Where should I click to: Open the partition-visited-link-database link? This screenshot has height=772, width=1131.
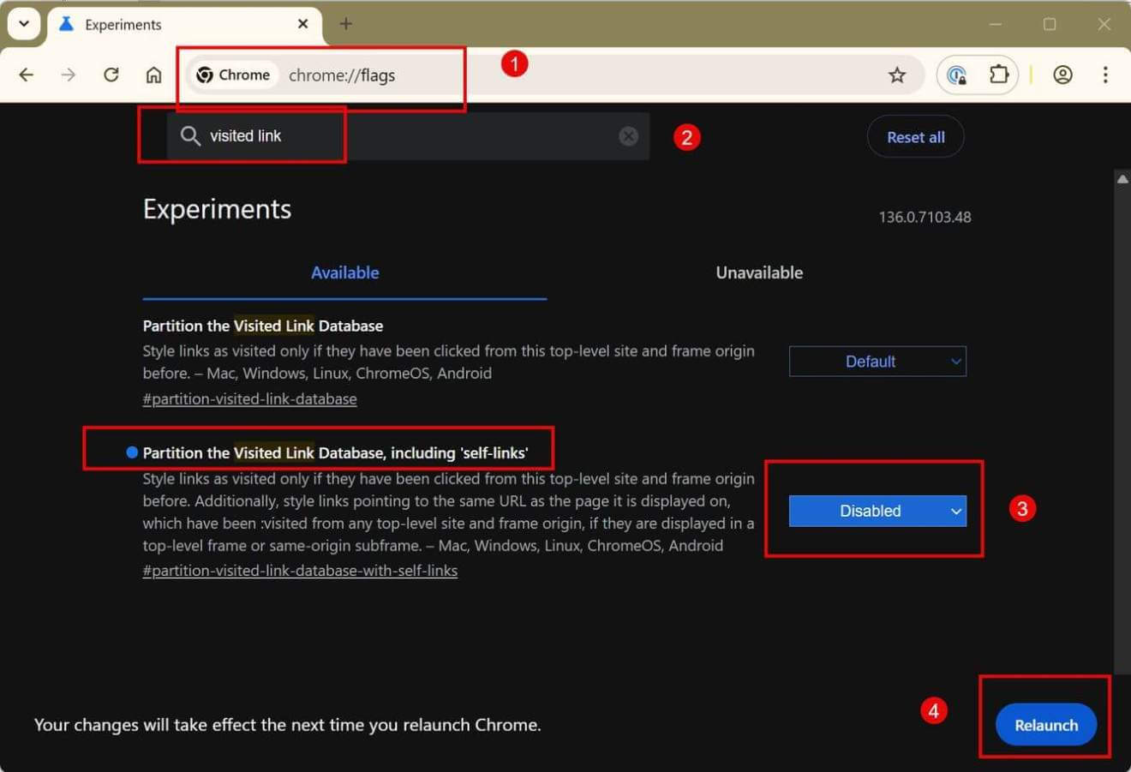249,398
